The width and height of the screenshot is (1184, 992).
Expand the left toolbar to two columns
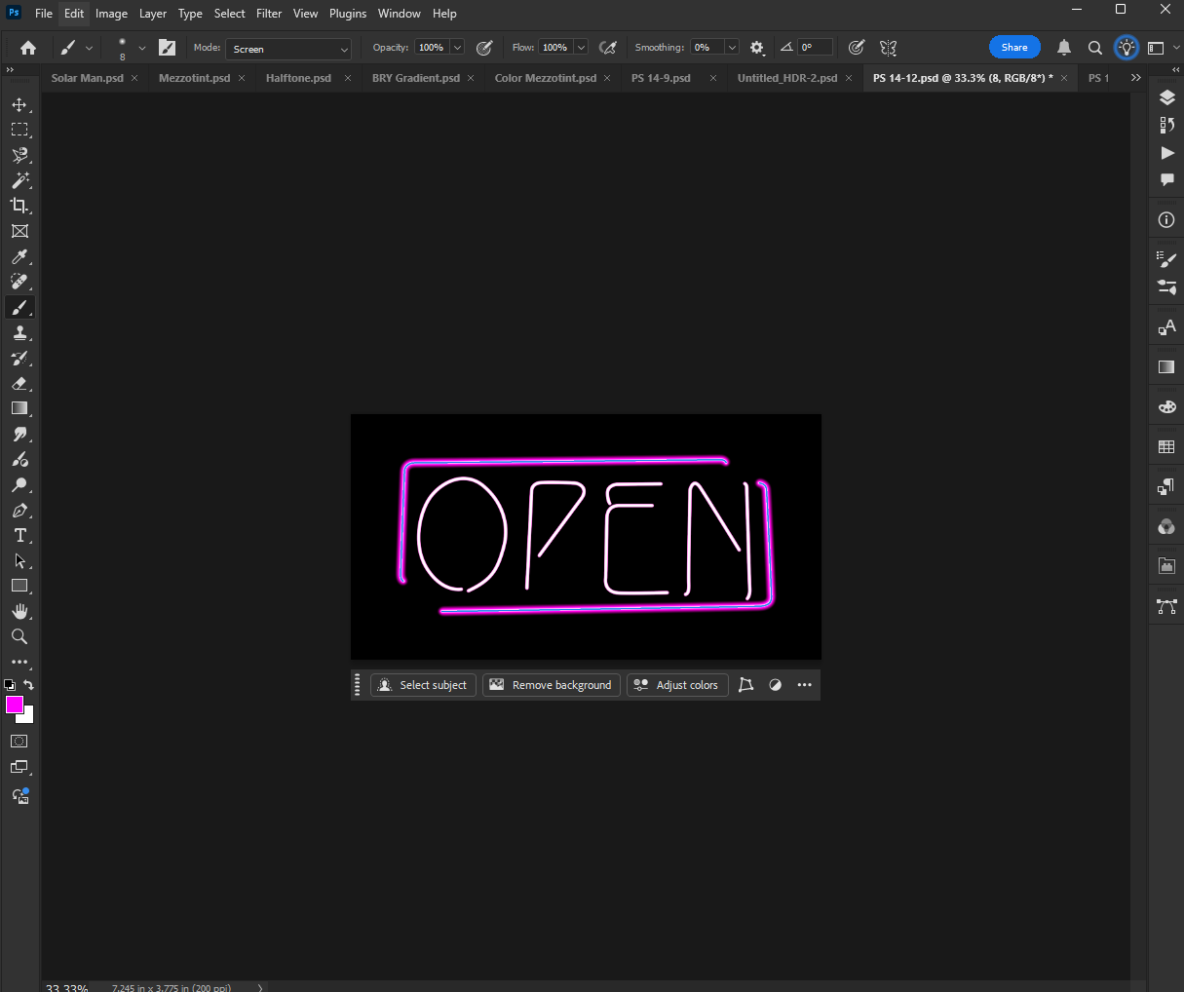[x=10, y=70]
